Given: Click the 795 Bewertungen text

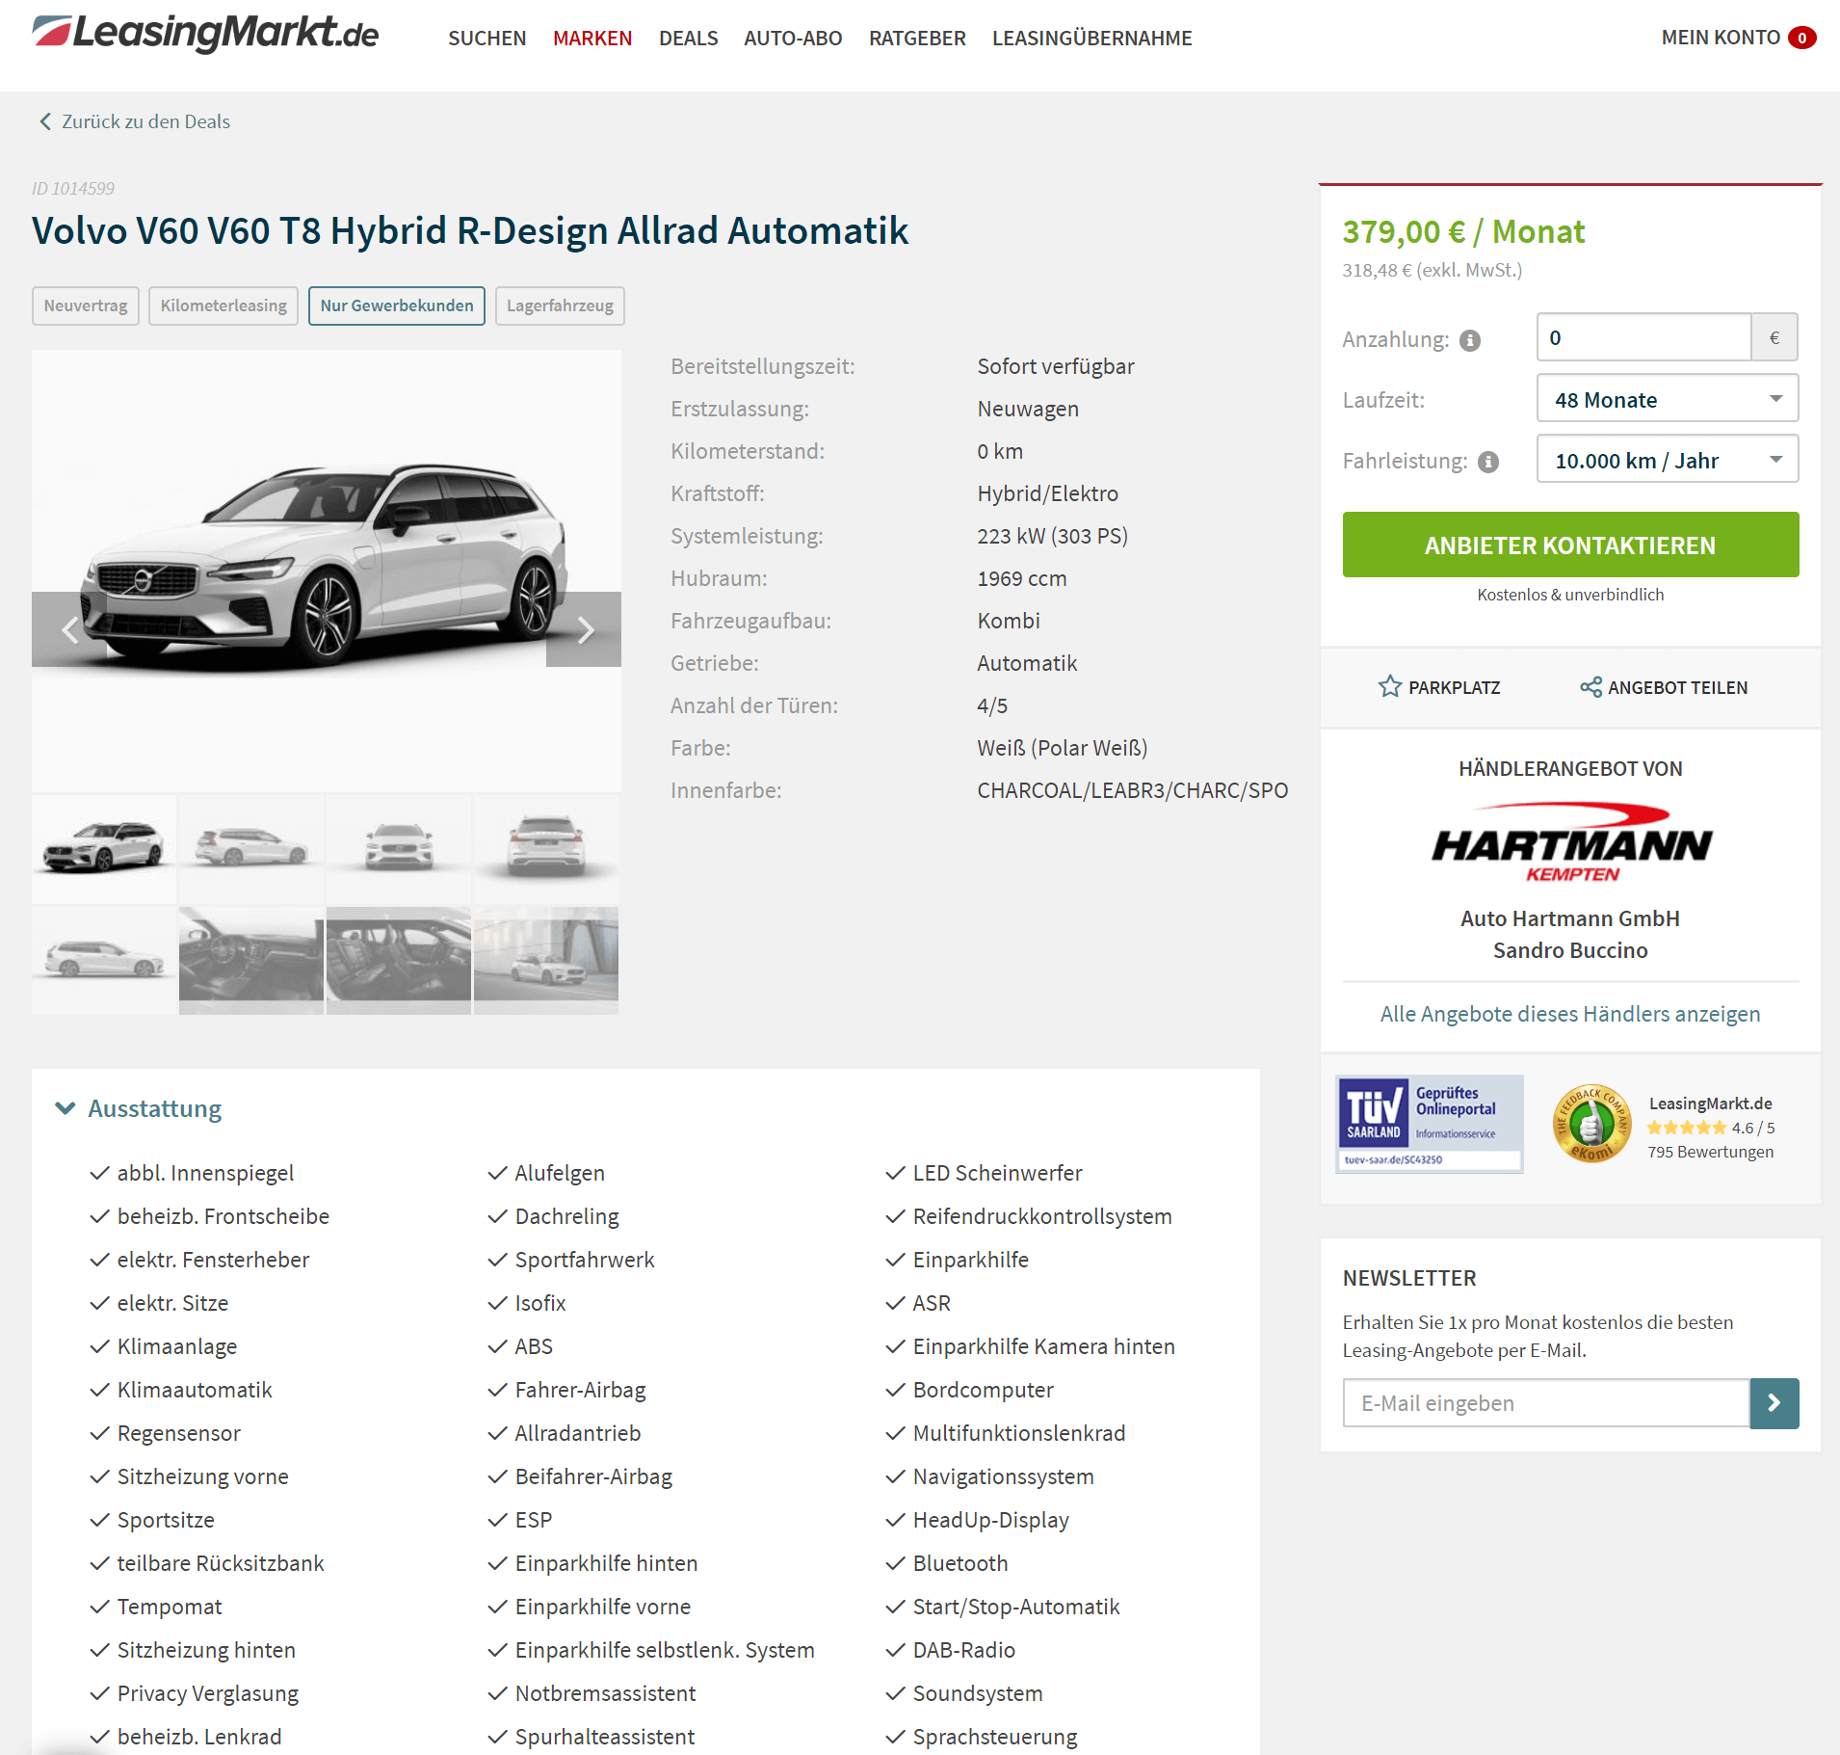Looking at the screenshot, I should tap(1710, 1152).
